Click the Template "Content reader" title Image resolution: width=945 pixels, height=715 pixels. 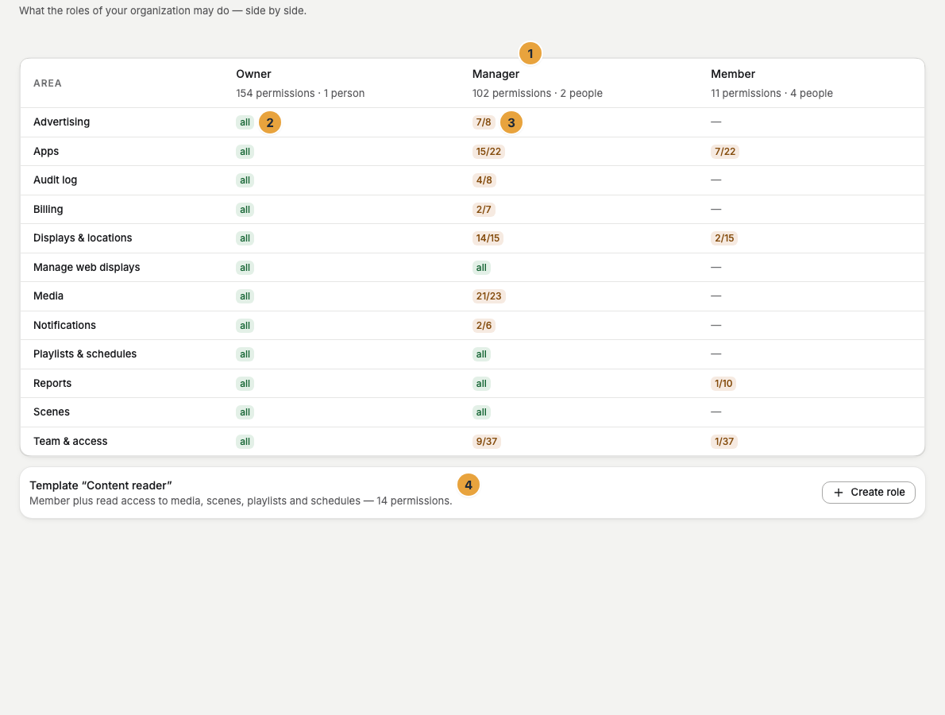[101, 485]
